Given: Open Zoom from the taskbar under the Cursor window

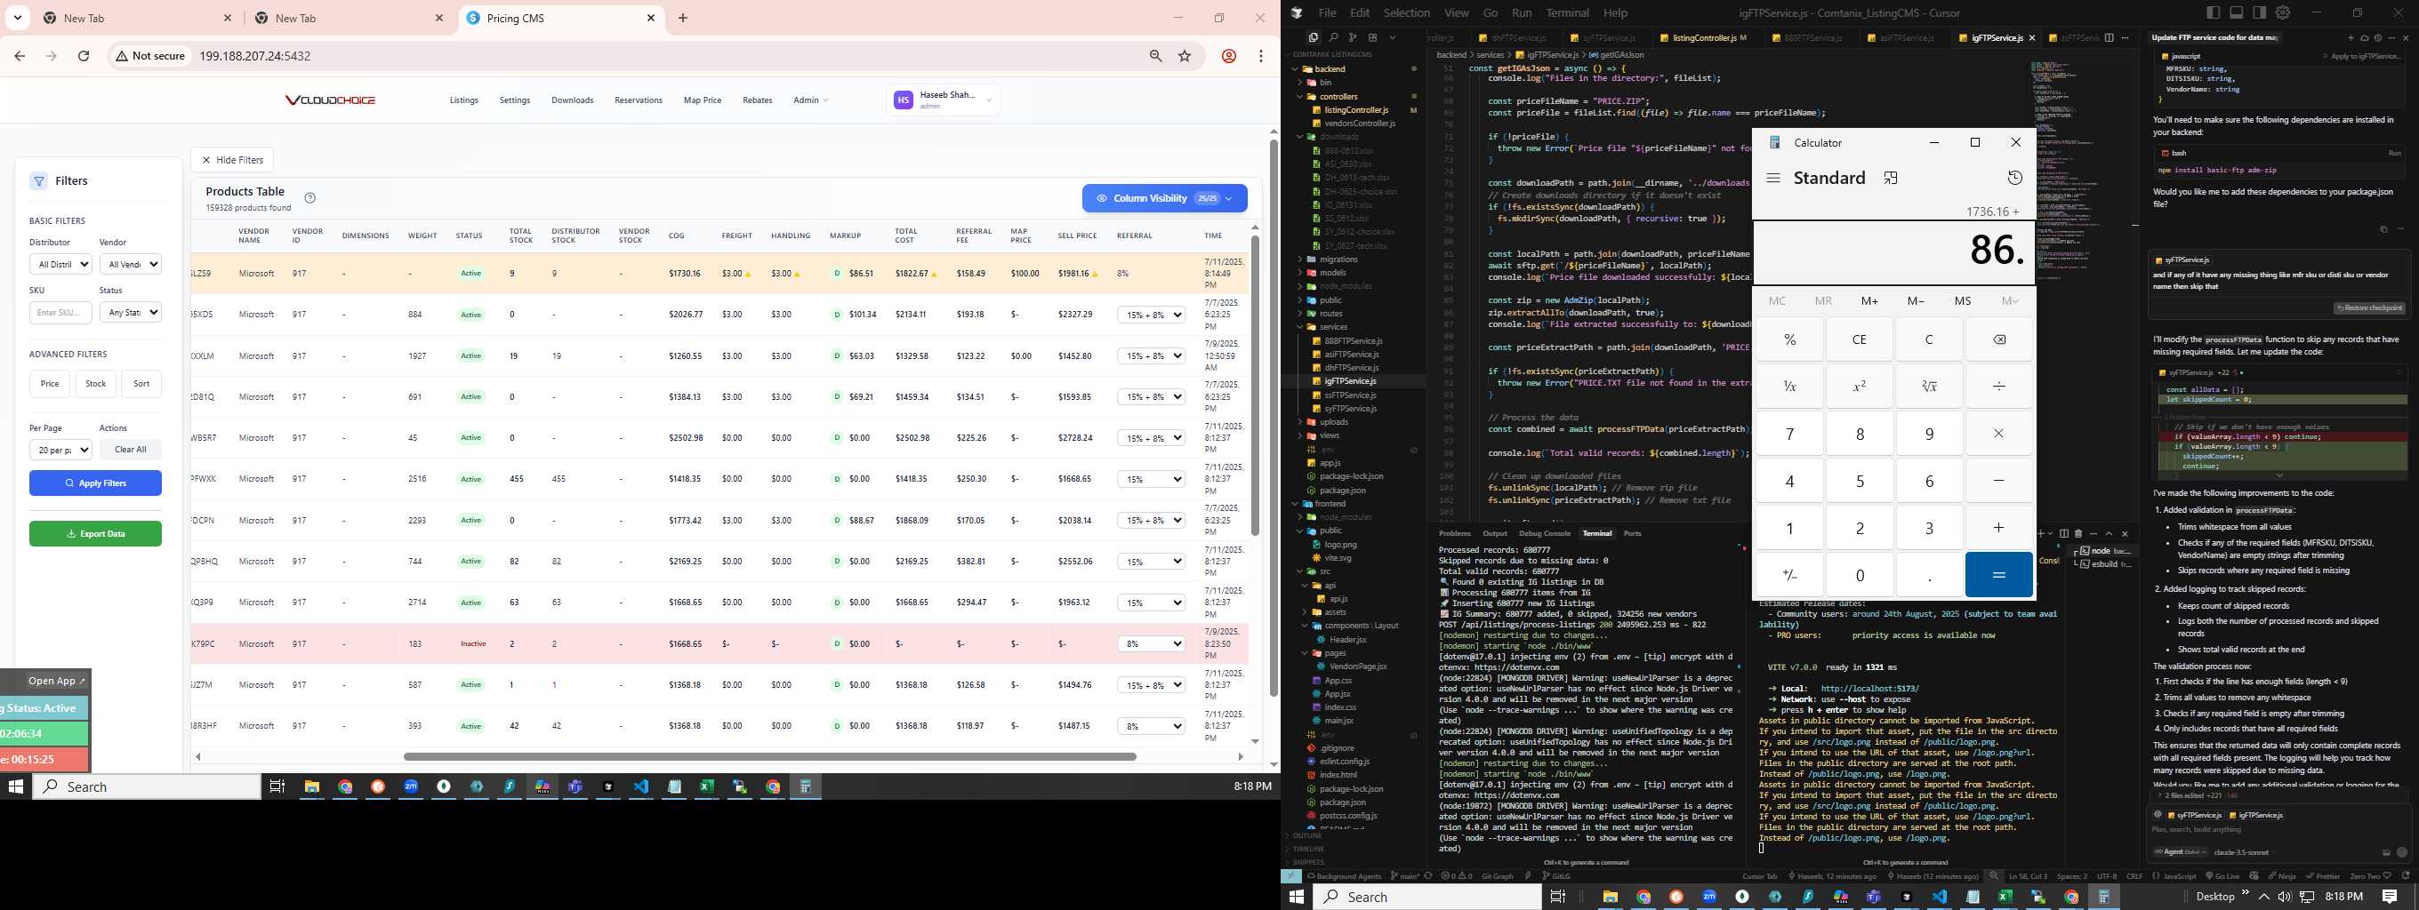Looking at the screenshot, I should (x=1709, y=897).
